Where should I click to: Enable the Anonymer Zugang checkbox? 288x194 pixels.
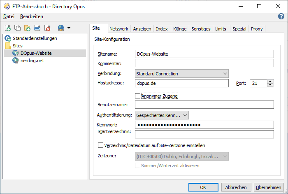click(137, 96)
